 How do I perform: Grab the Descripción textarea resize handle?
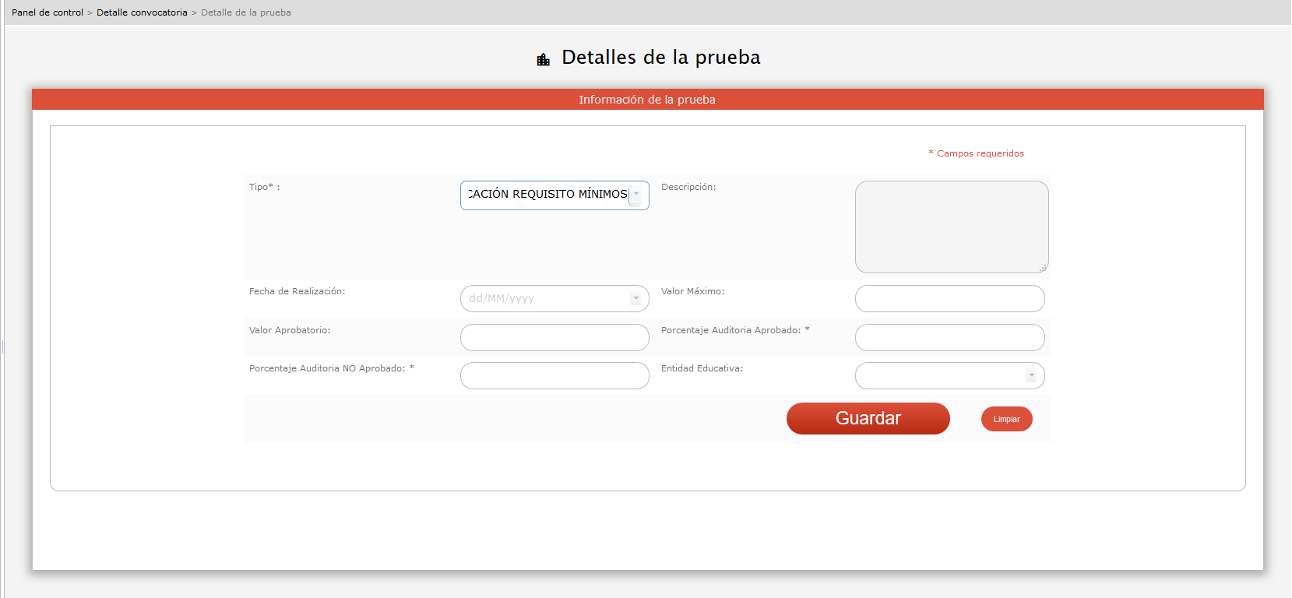(1042, 268)
